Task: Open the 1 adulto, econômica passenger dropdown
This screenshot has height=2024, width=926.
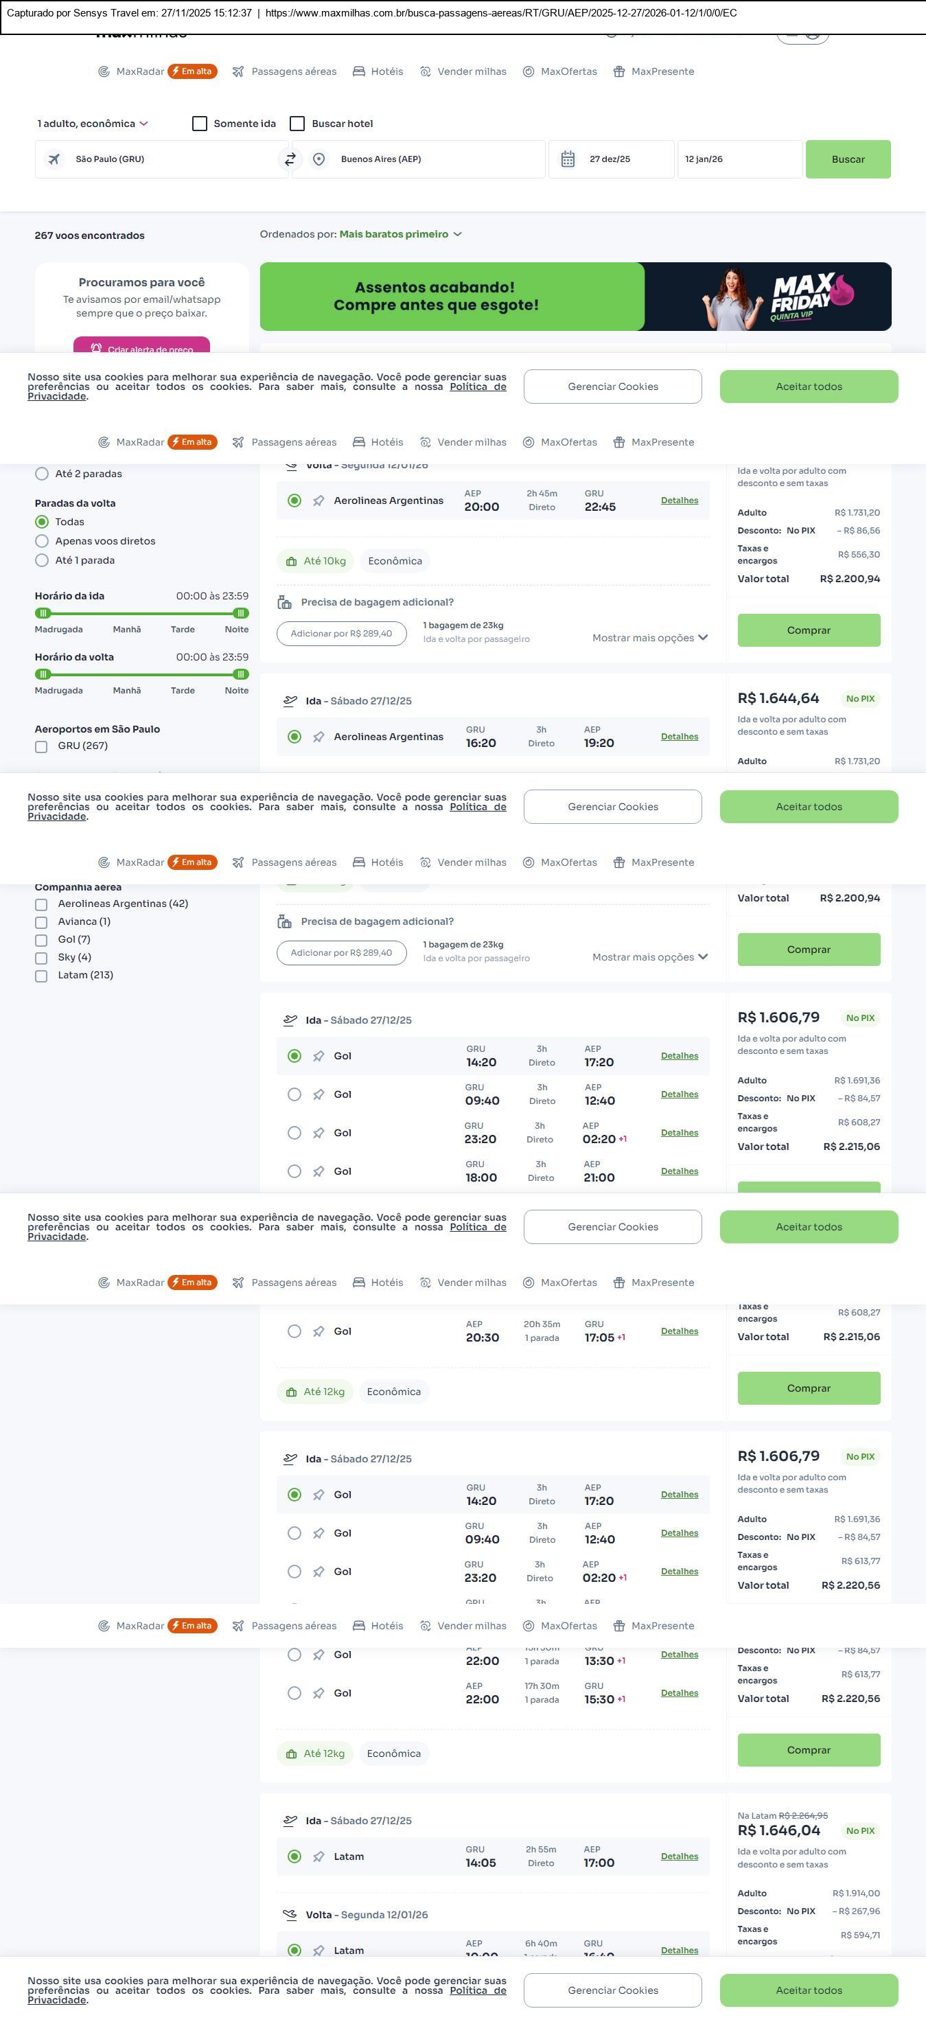Action: (x=93, y=124)
